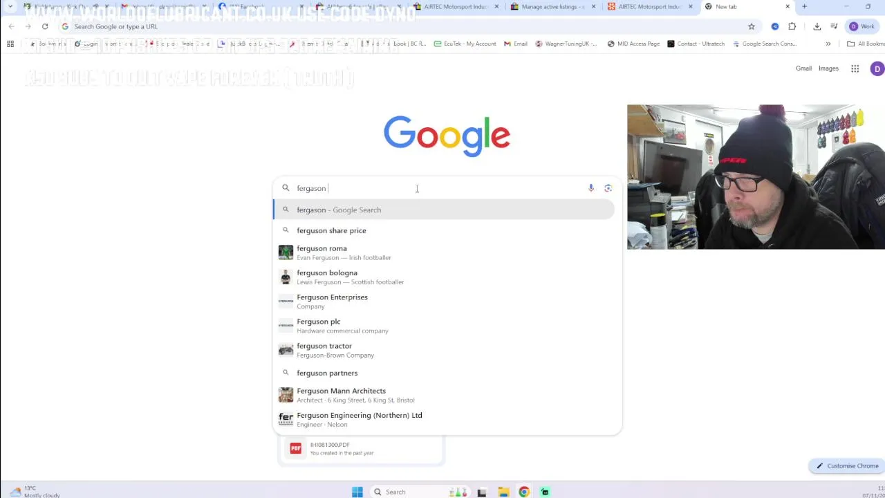Click Evan Ferguson thumbnail image
This screenshot has width=885, height=498.
(286, 252)
